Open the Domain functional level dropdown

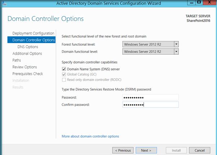point(176,51)
